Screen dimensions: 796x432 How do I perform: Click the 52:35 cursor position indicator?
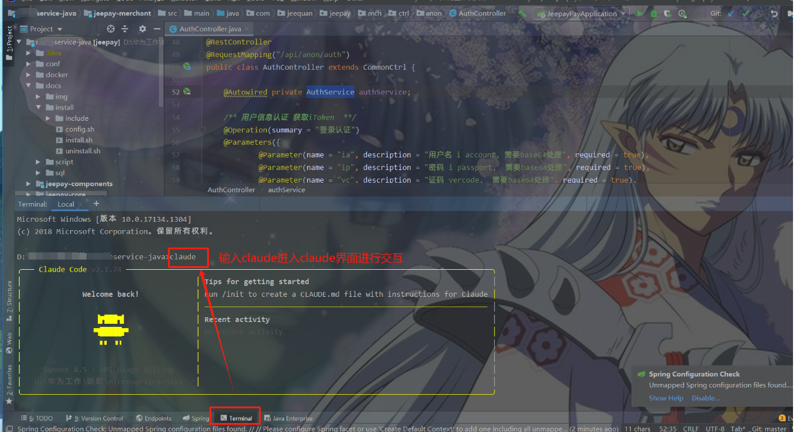(668, 428)
